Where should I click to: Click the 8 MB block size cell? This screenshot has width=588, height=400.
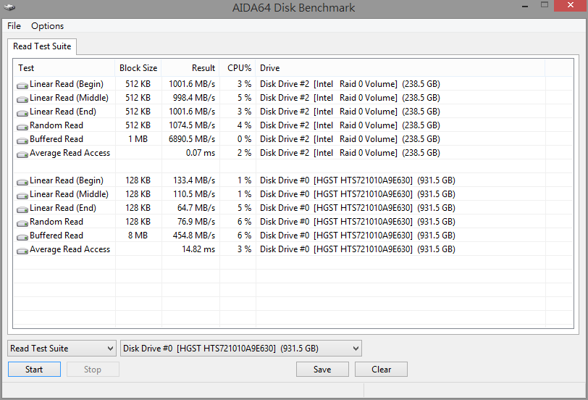click(138, 236)
